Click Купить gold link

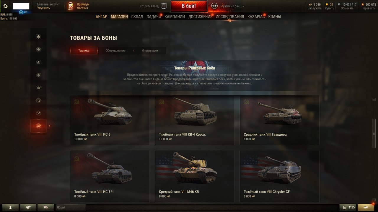[x=330, y=8]
